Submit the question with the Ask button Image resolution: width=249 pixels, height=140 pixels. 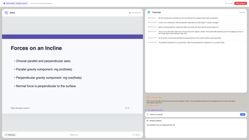coord(243,114)
